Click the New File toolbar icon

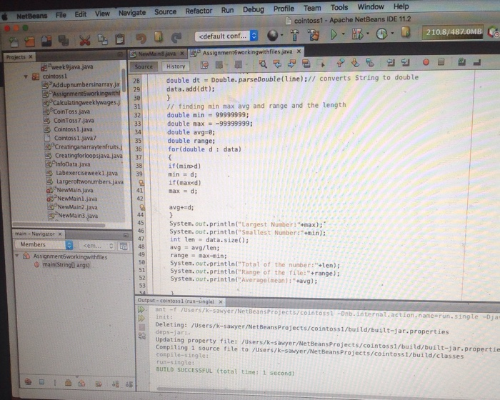pyautogui.click(x=14, y=41)
